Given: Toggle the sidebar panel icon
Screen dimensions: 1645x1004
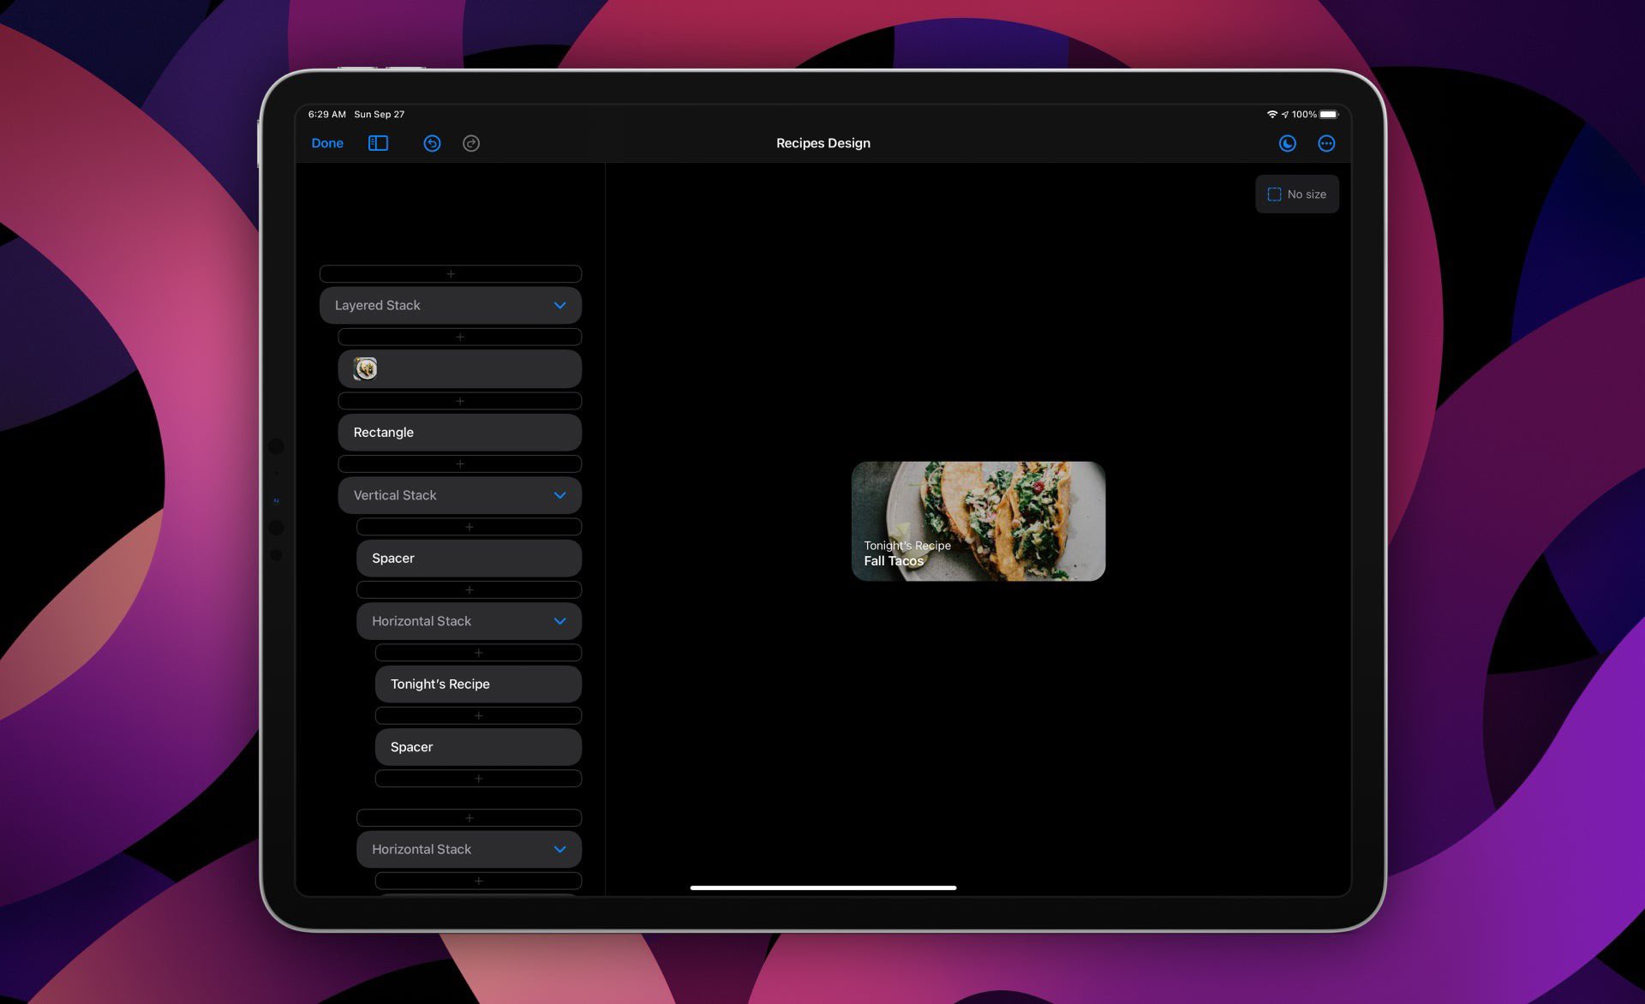Looking at the screenshot, I should point(378,143).
